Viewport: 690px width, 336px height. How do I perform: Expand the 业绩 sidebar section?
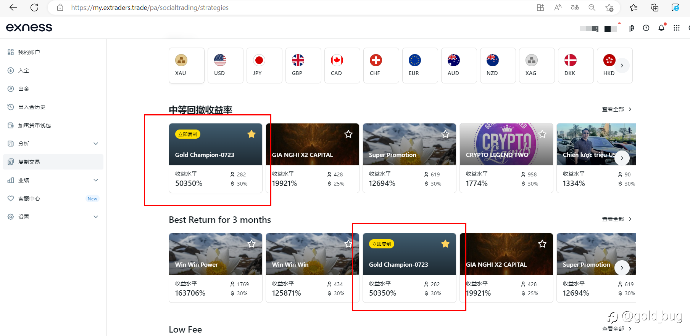coord(53,180)
